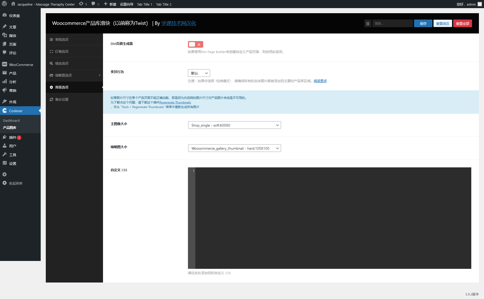Viewport: 484px width, 299px height.
Task: Collapse the admin menu (收起菜单)
Action: click(16, 183)
